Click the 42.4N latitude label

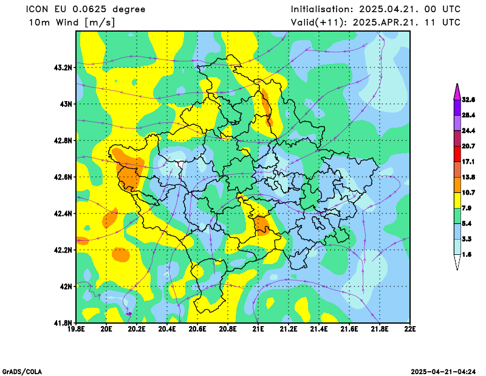pos(63,214)
